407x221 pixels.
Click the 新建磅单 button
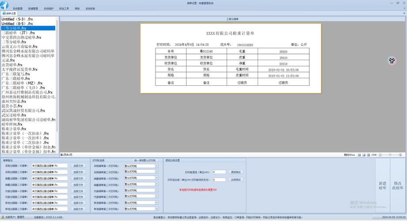point(382,186)
